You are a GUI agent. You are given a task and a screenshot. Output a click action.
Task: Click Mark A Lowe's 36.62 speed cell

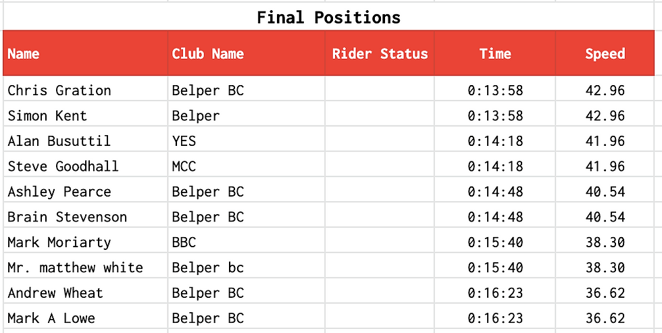pyautogui.click(x=605, y=318)
